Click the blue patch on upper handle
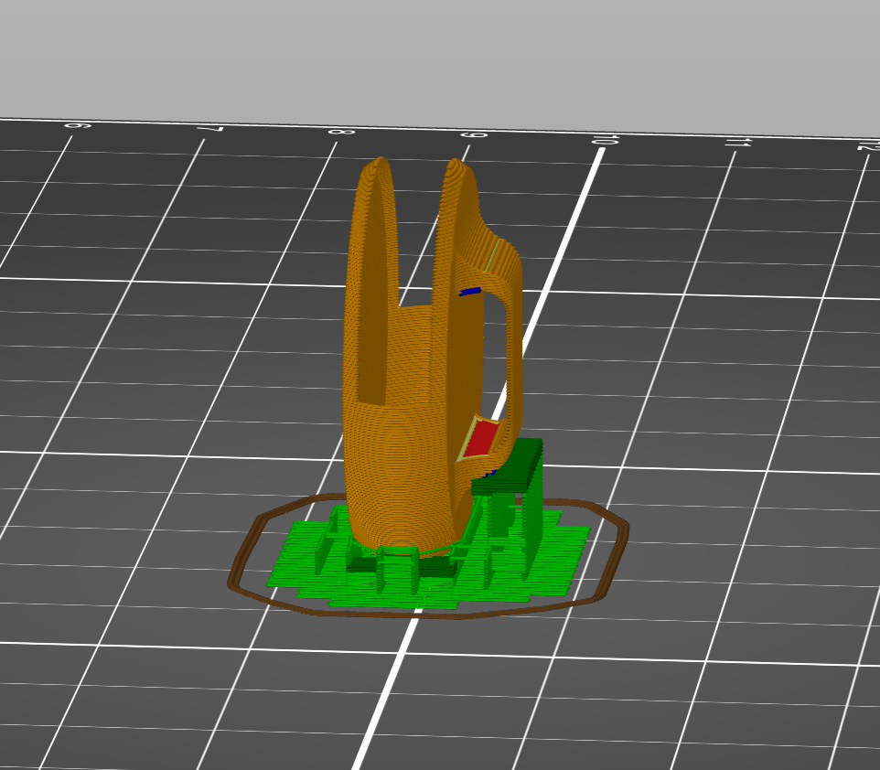This screenshot has height=770, width=880. [470, 292]
